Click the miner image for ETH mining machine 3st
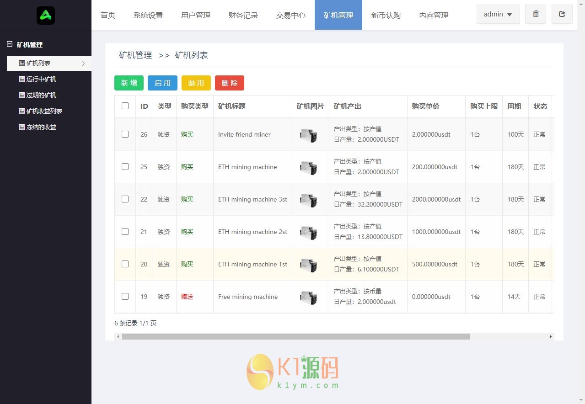Image resolution: width=585 pixels, height=404 pixels. [x=309, y=200]
